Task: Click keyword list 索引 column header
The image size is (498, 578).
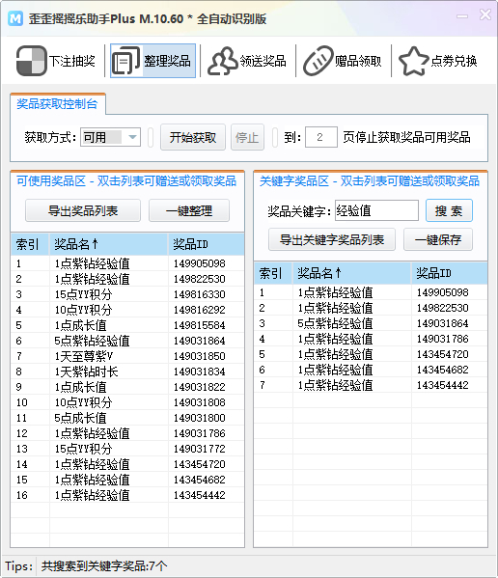Action: [273, 273]
